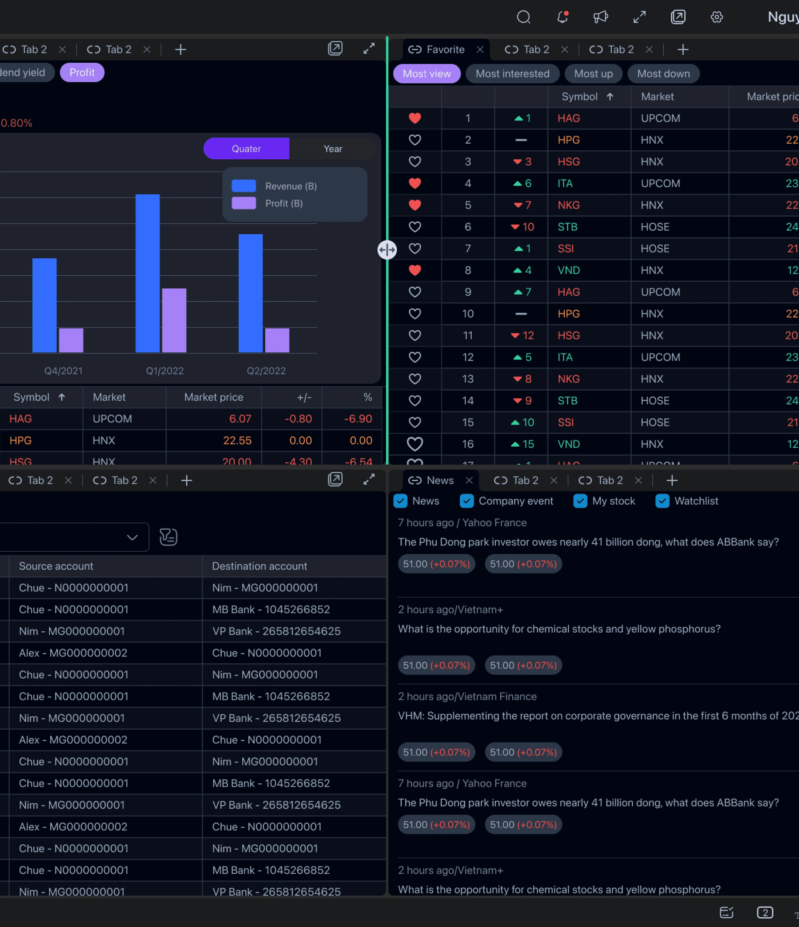Show the Most interested list
799x927 pixels.
[512, 74]
